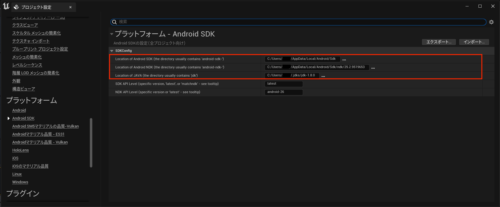This screenshot has height=207, width=500.
Task: Click the SDK API Level label
Action: 167,84
